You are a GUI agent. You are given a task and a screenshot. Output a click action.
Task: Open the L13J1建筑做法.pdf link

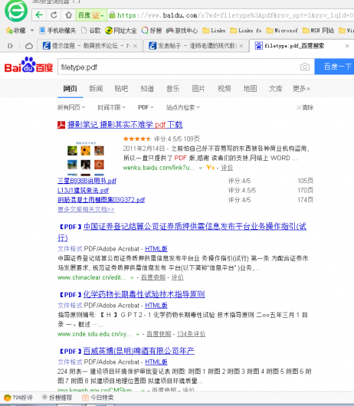coord(83,190)
